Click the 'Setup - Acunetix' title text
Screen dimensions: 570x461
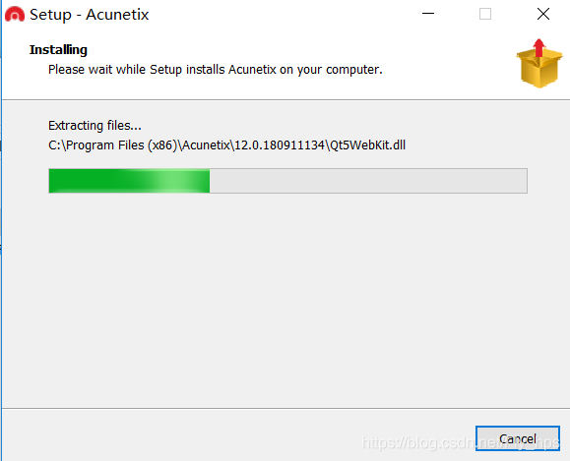[89, 15]
